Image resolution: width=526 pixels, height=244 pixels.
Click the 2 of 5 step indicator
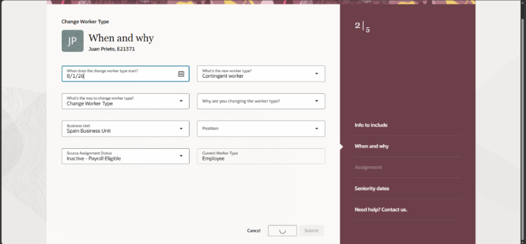(x=362, y=27)
